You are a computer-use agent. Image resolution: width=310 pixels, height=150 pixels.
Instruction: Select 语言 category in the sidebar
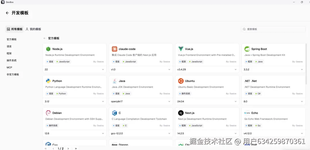9,46
